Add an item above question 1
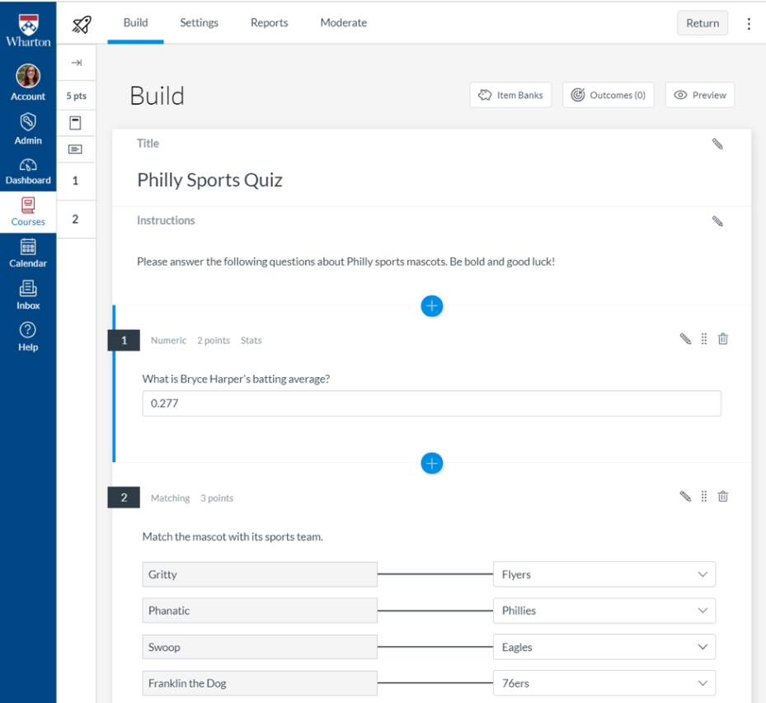This screenshot has height=703, width=766. [432, 306]
